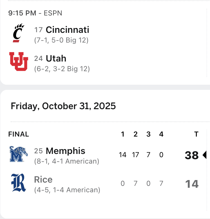Screen dimensions: 210x219
Task: Click the Memphis Tigers logo
Action: tap(19, 154)
